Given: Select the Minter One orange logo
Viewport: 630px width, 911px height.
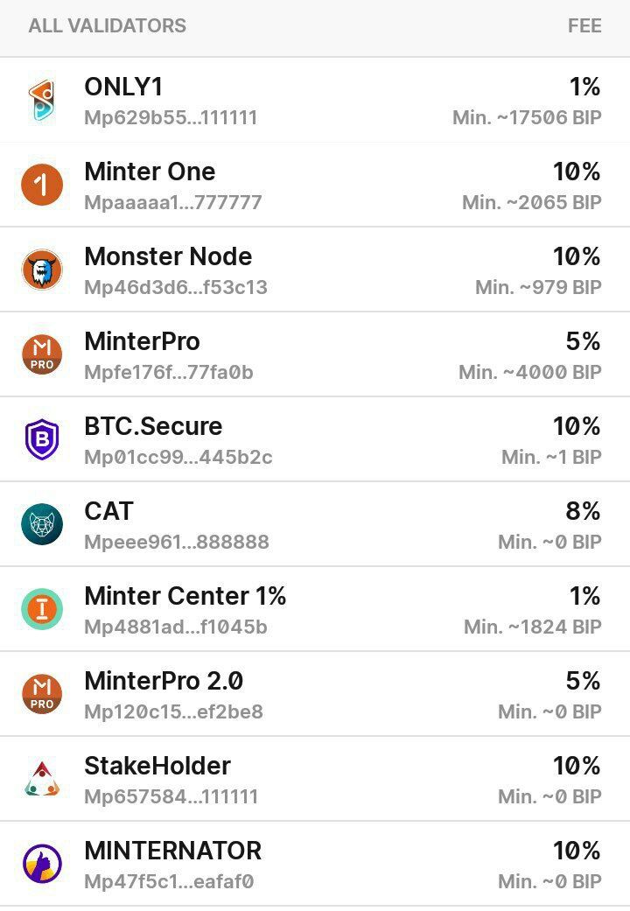Looking at the screenshot, I should [x=42, y=185].
